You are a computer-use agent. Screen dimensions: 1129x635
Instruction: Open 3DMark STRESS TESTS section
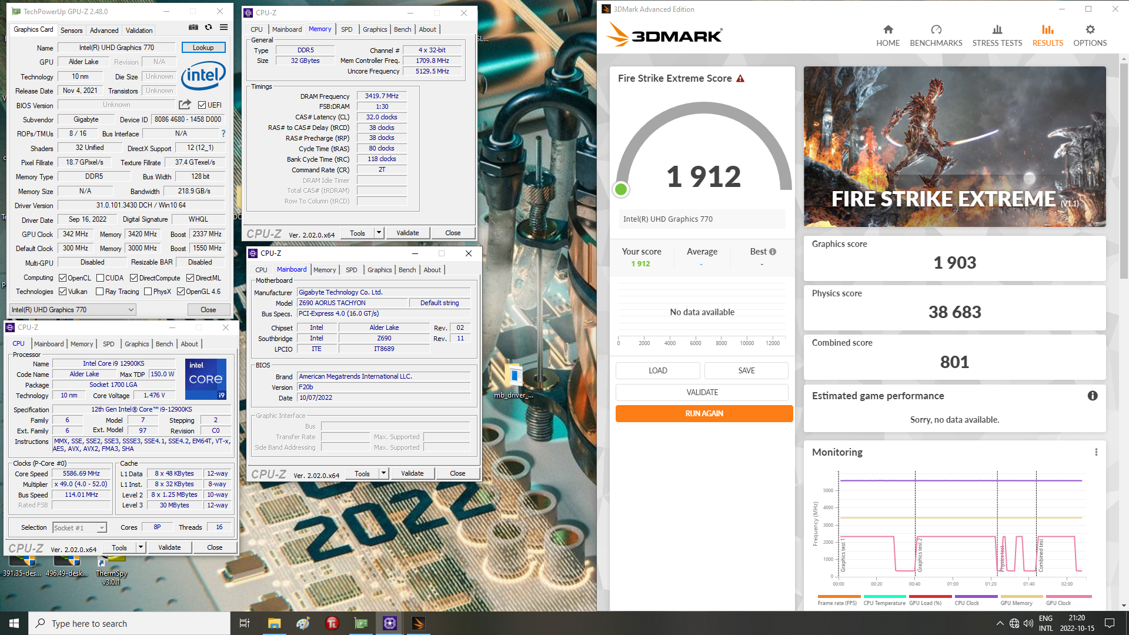pyautogui.click(x=997, y=35)
